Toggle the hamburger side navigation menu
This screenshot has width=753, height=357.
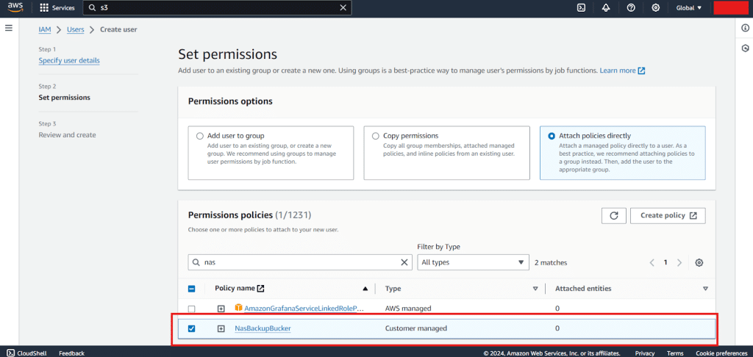click(8, 28)
